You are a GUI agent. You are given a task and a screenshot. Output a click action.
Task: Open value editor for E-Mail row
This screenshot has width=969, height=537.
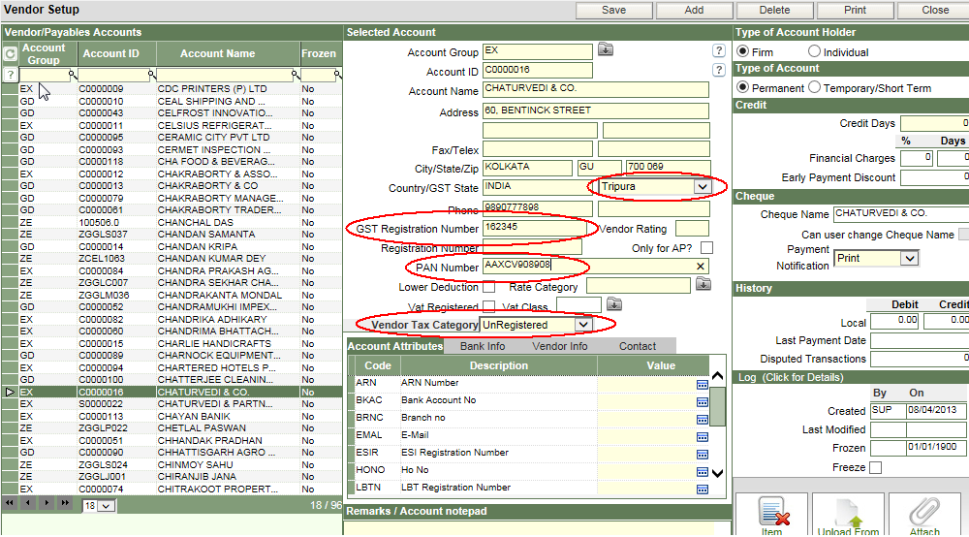(702, 437)
